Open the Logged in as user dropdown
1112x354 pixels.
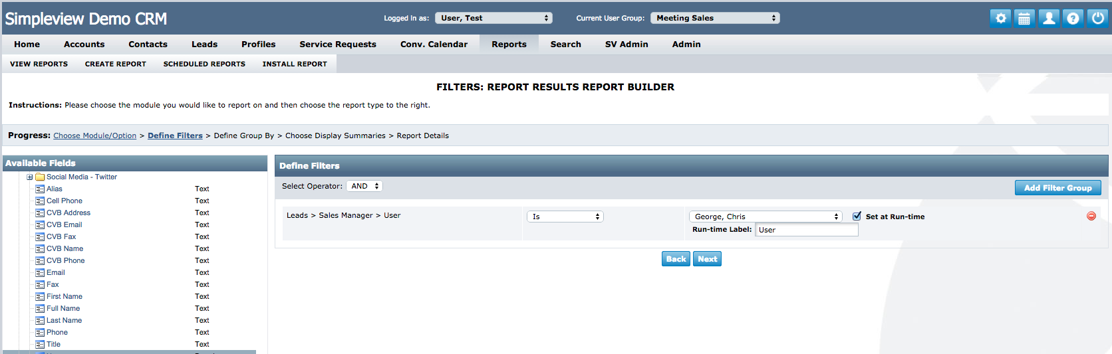coord(493,18)
